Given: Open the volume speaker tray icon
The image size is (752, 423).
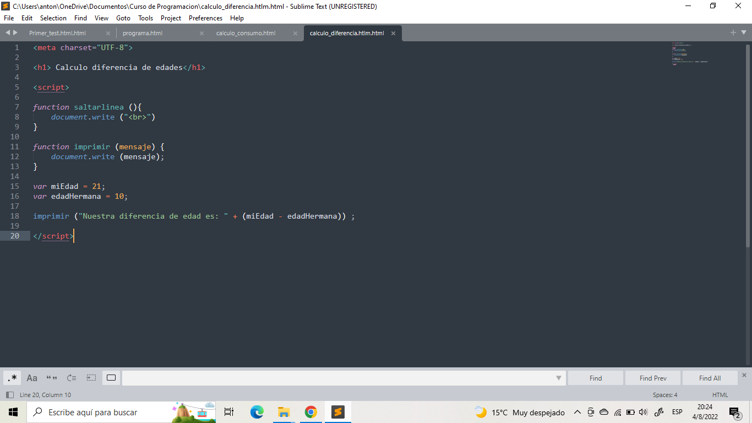Looking at the screenshot, I should click(x=643, y=412).
